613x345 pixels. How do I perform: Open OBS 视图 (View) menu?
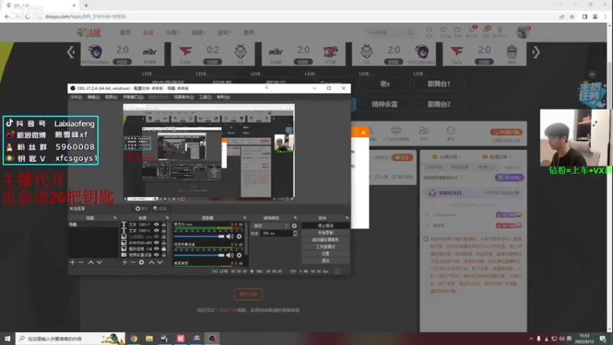(111, 97)
